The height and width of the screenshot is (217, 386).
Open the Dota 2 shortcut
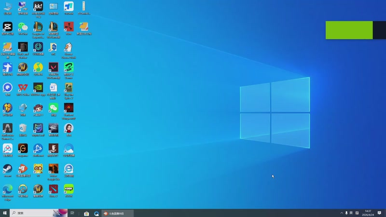[x=54, y=190]
